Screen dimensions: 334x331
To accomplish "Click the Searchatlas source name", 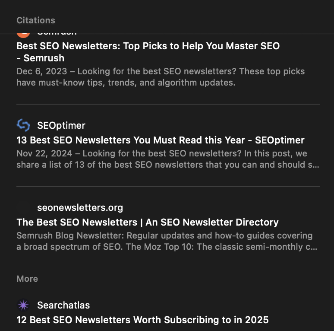I will pyautogui.click(x=63, y=305).
